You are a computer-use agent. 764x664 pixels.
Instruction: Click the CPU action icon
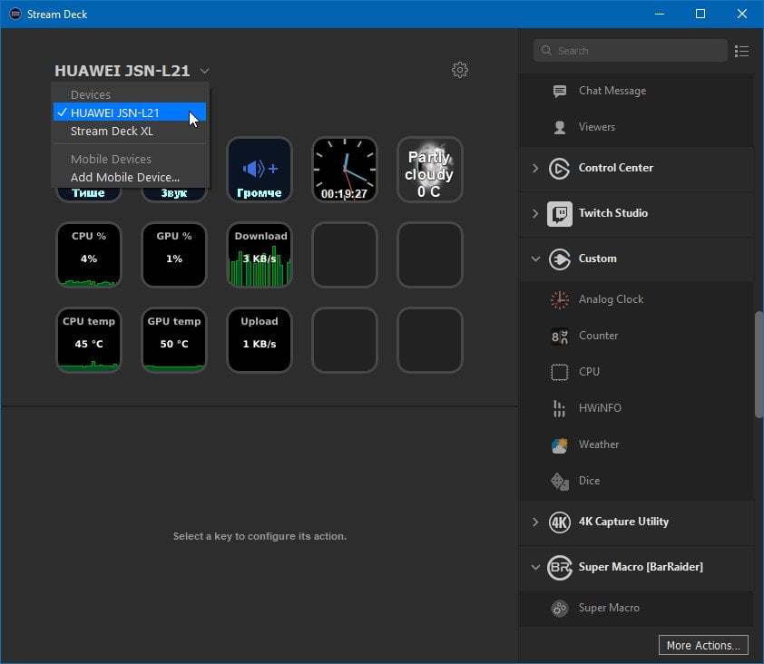(559, 372)
